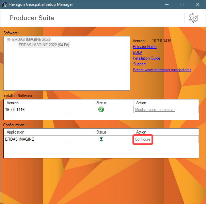Click the Producer Suite heading
This screenshot has width=206, height=204.
(32, 18)
